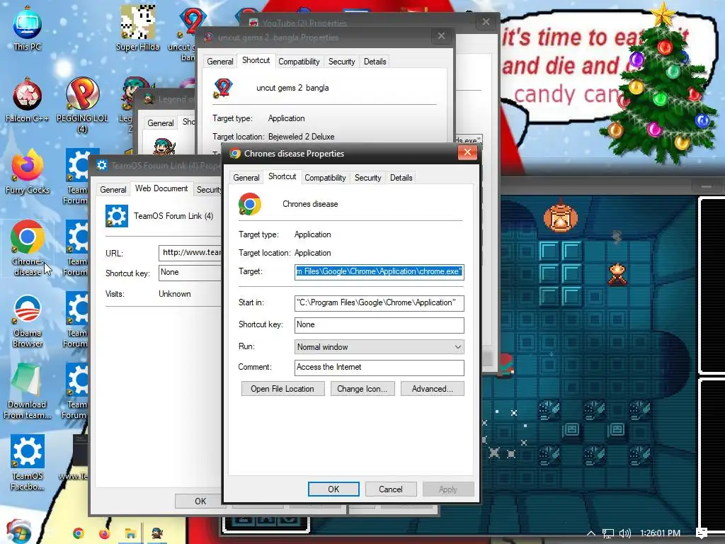The image size is (725, 544).
Task: Click the Change Icon button
Action: (x=362, y=389)
